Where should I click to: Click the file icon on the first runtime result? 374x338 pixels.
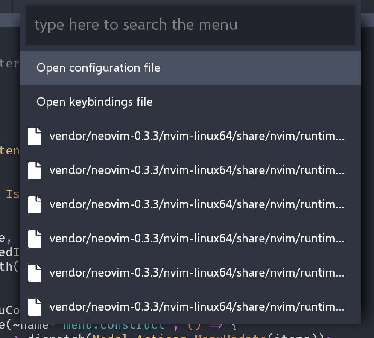(x=35, y=136)
